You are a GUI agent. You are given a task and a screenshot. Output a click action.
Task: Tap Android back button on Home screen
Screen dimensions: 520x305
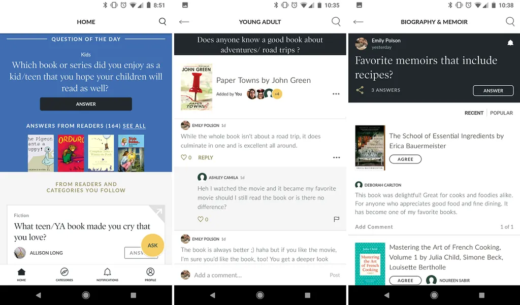coord(38,295)
